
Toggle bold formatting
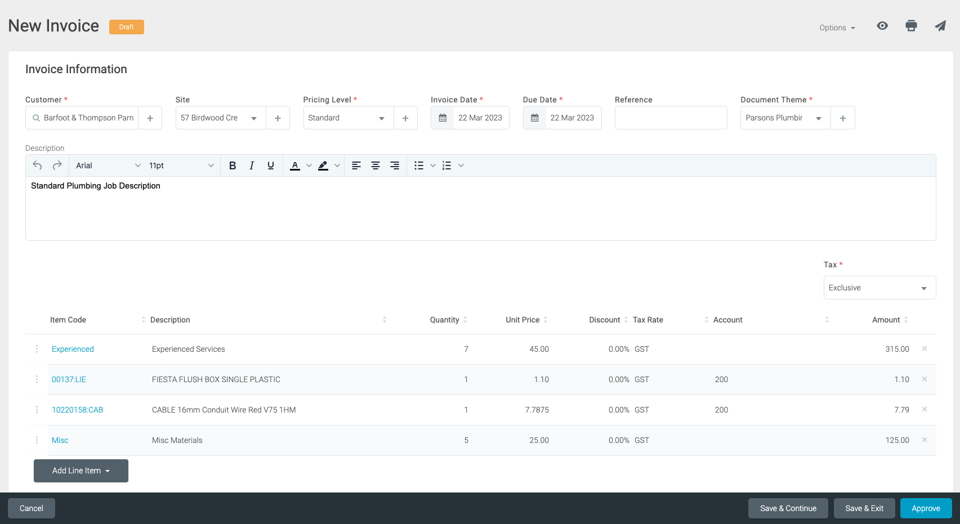point(233,165)
